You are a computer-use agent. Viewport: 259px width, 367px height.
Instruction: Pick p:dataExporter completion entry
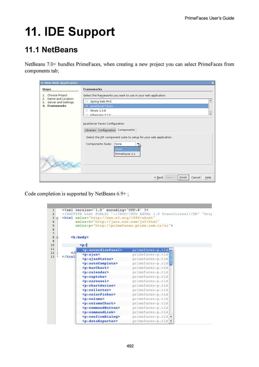tap(123, 321)
